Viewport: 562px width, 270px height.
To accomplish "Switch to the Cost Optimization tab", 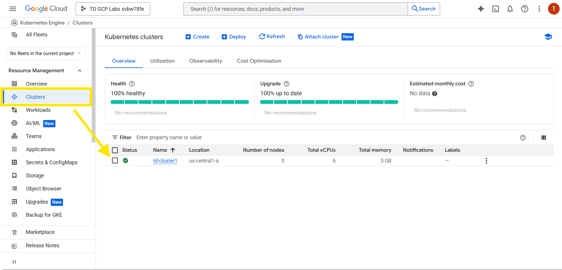I will [259, 61].
